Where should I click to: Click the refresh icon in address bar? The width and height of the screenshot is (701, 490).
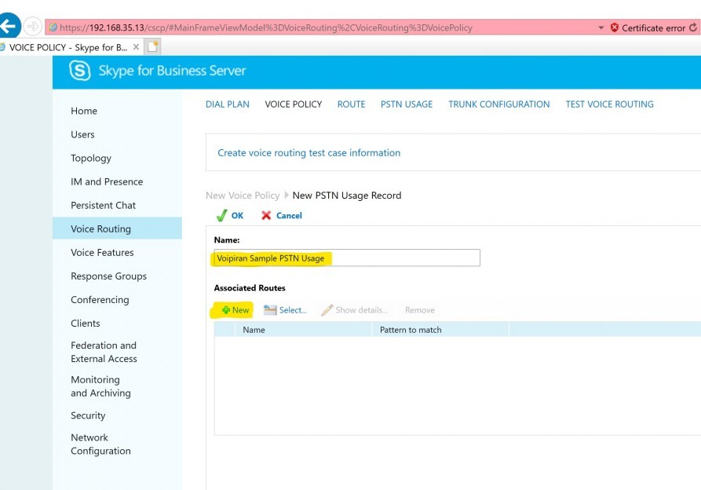693,27
